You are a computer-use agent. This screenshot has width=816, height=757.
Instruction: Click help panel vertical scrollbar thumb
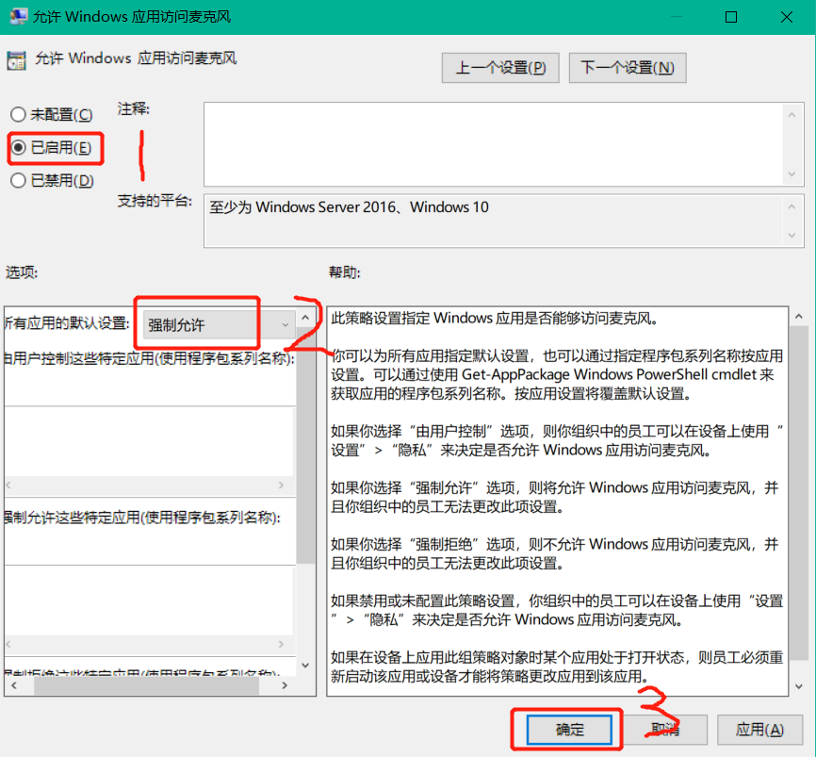click(x=799, y=493)
